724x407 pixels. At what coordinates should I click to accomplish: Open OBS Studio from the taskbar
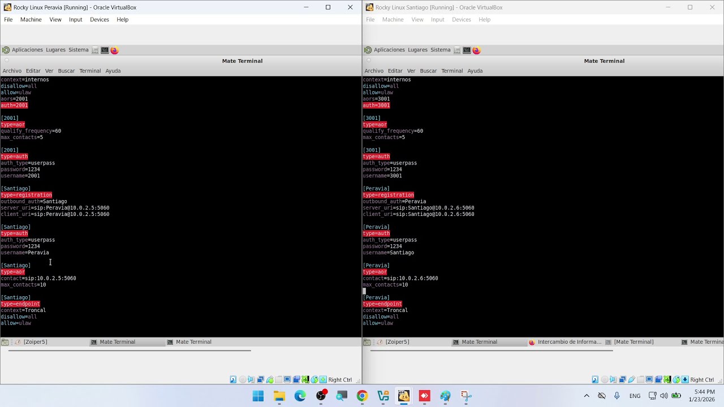pos(321,396)
